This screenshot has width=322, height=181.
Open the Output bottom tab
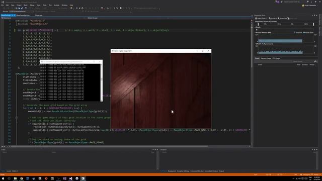pos(221,171)
